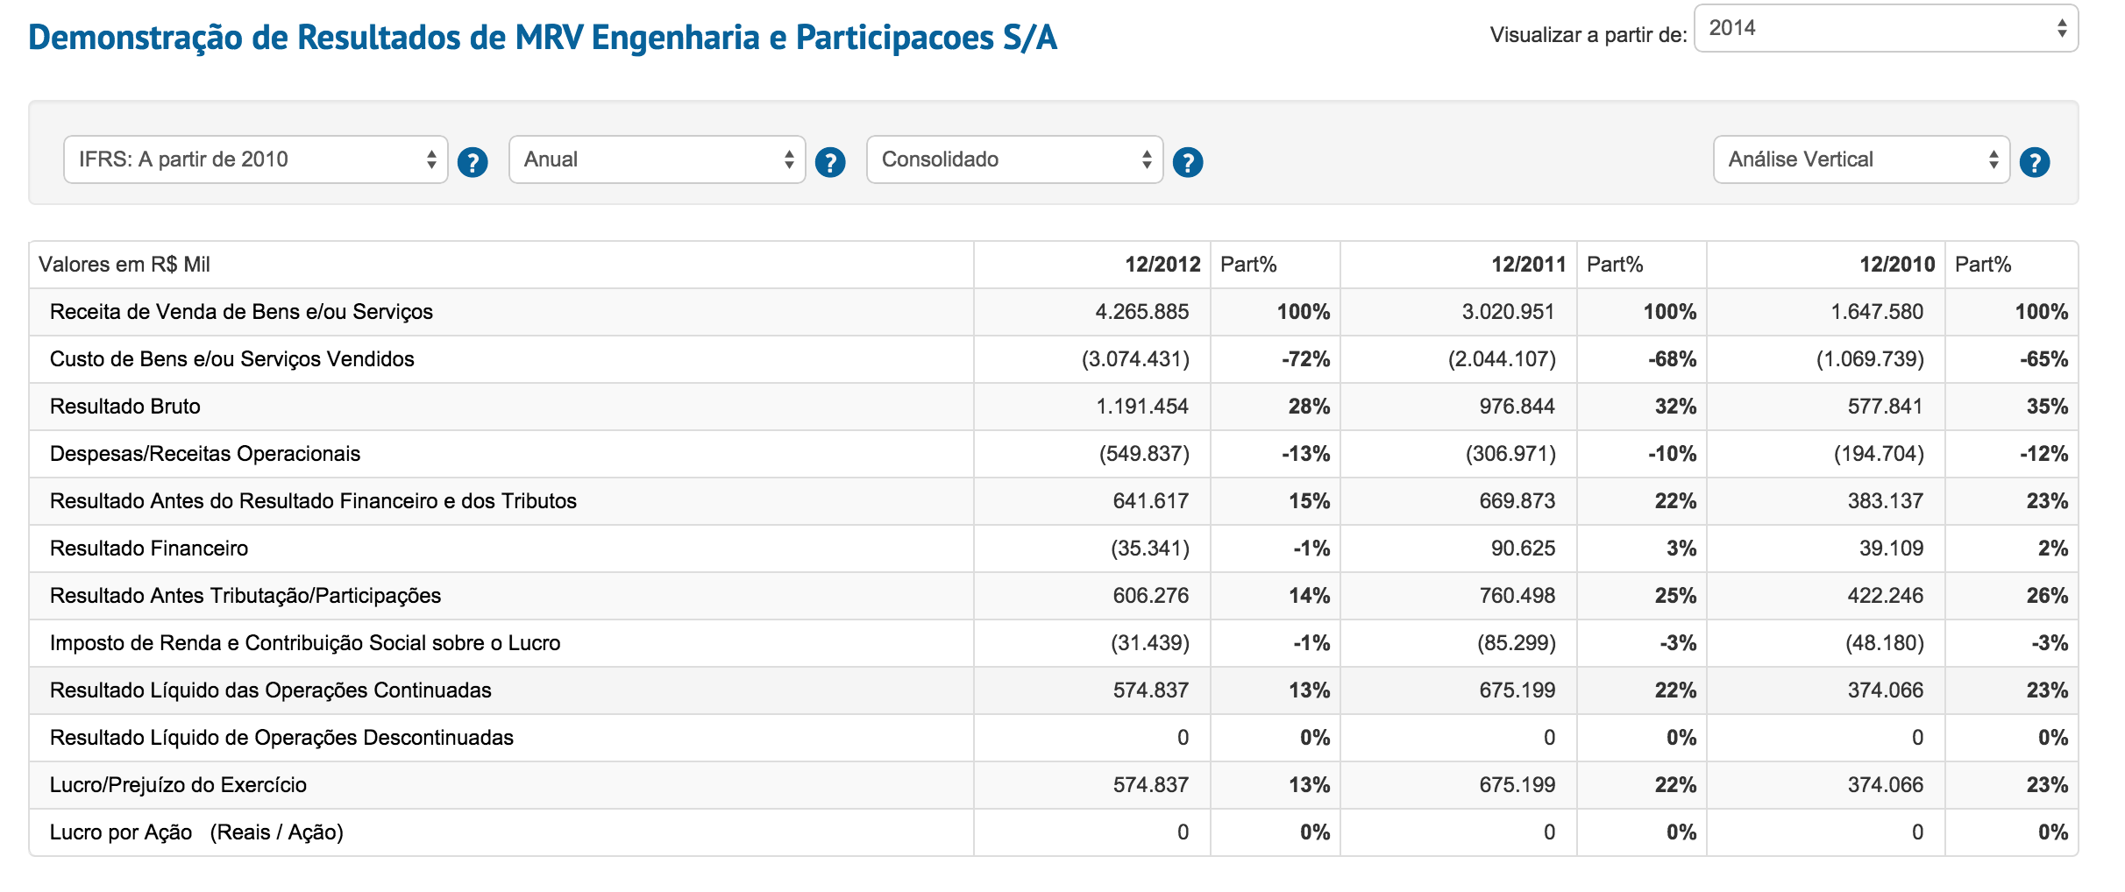Click the 12/2010 column header
The height and width of the screenshot is (892, 2125).
[x=1897, y=265]
